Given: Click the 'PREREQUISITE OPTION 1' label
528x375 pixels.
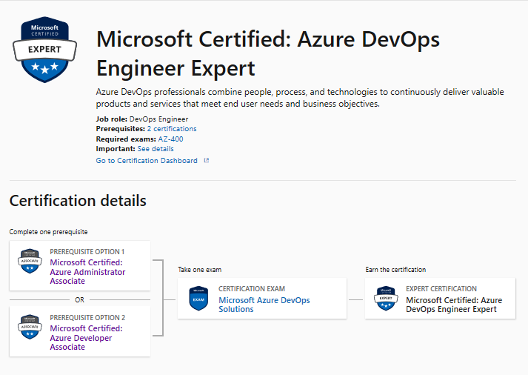Looking at the screenshot, I should point(87,252).
